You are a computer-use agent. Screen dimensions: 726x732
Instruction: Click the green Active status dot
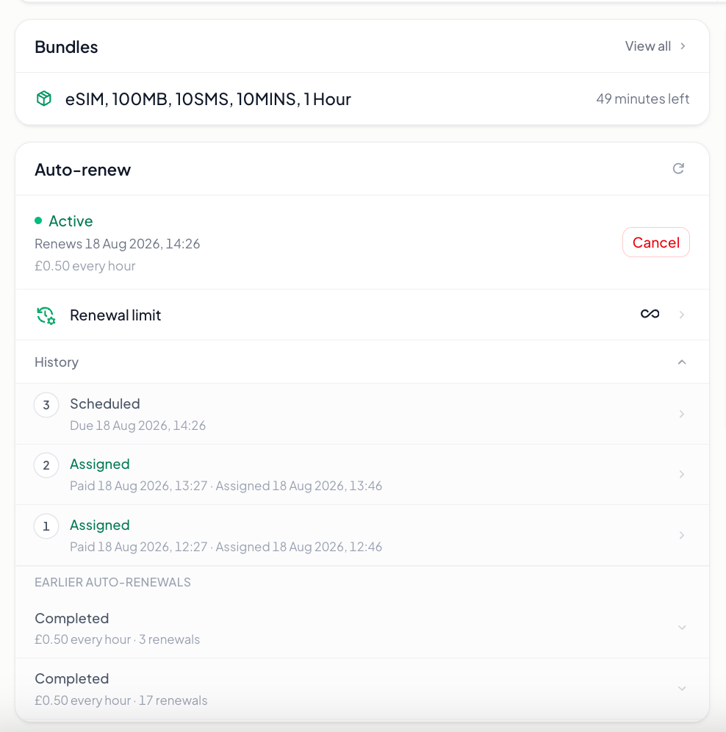38,220
